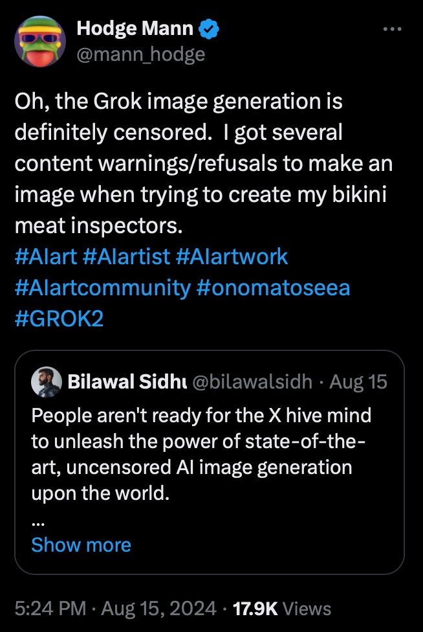Open the #AIart hashtag
The image size is (423, 632).
pyautogui.click(x=45, y=256)
